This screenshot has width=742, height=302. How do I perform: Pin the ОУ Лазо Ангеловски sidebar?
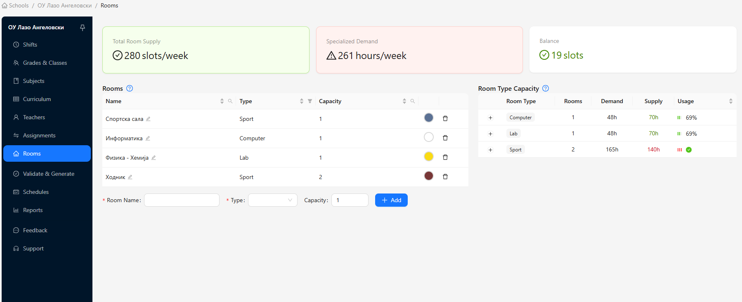coord(83,28)
